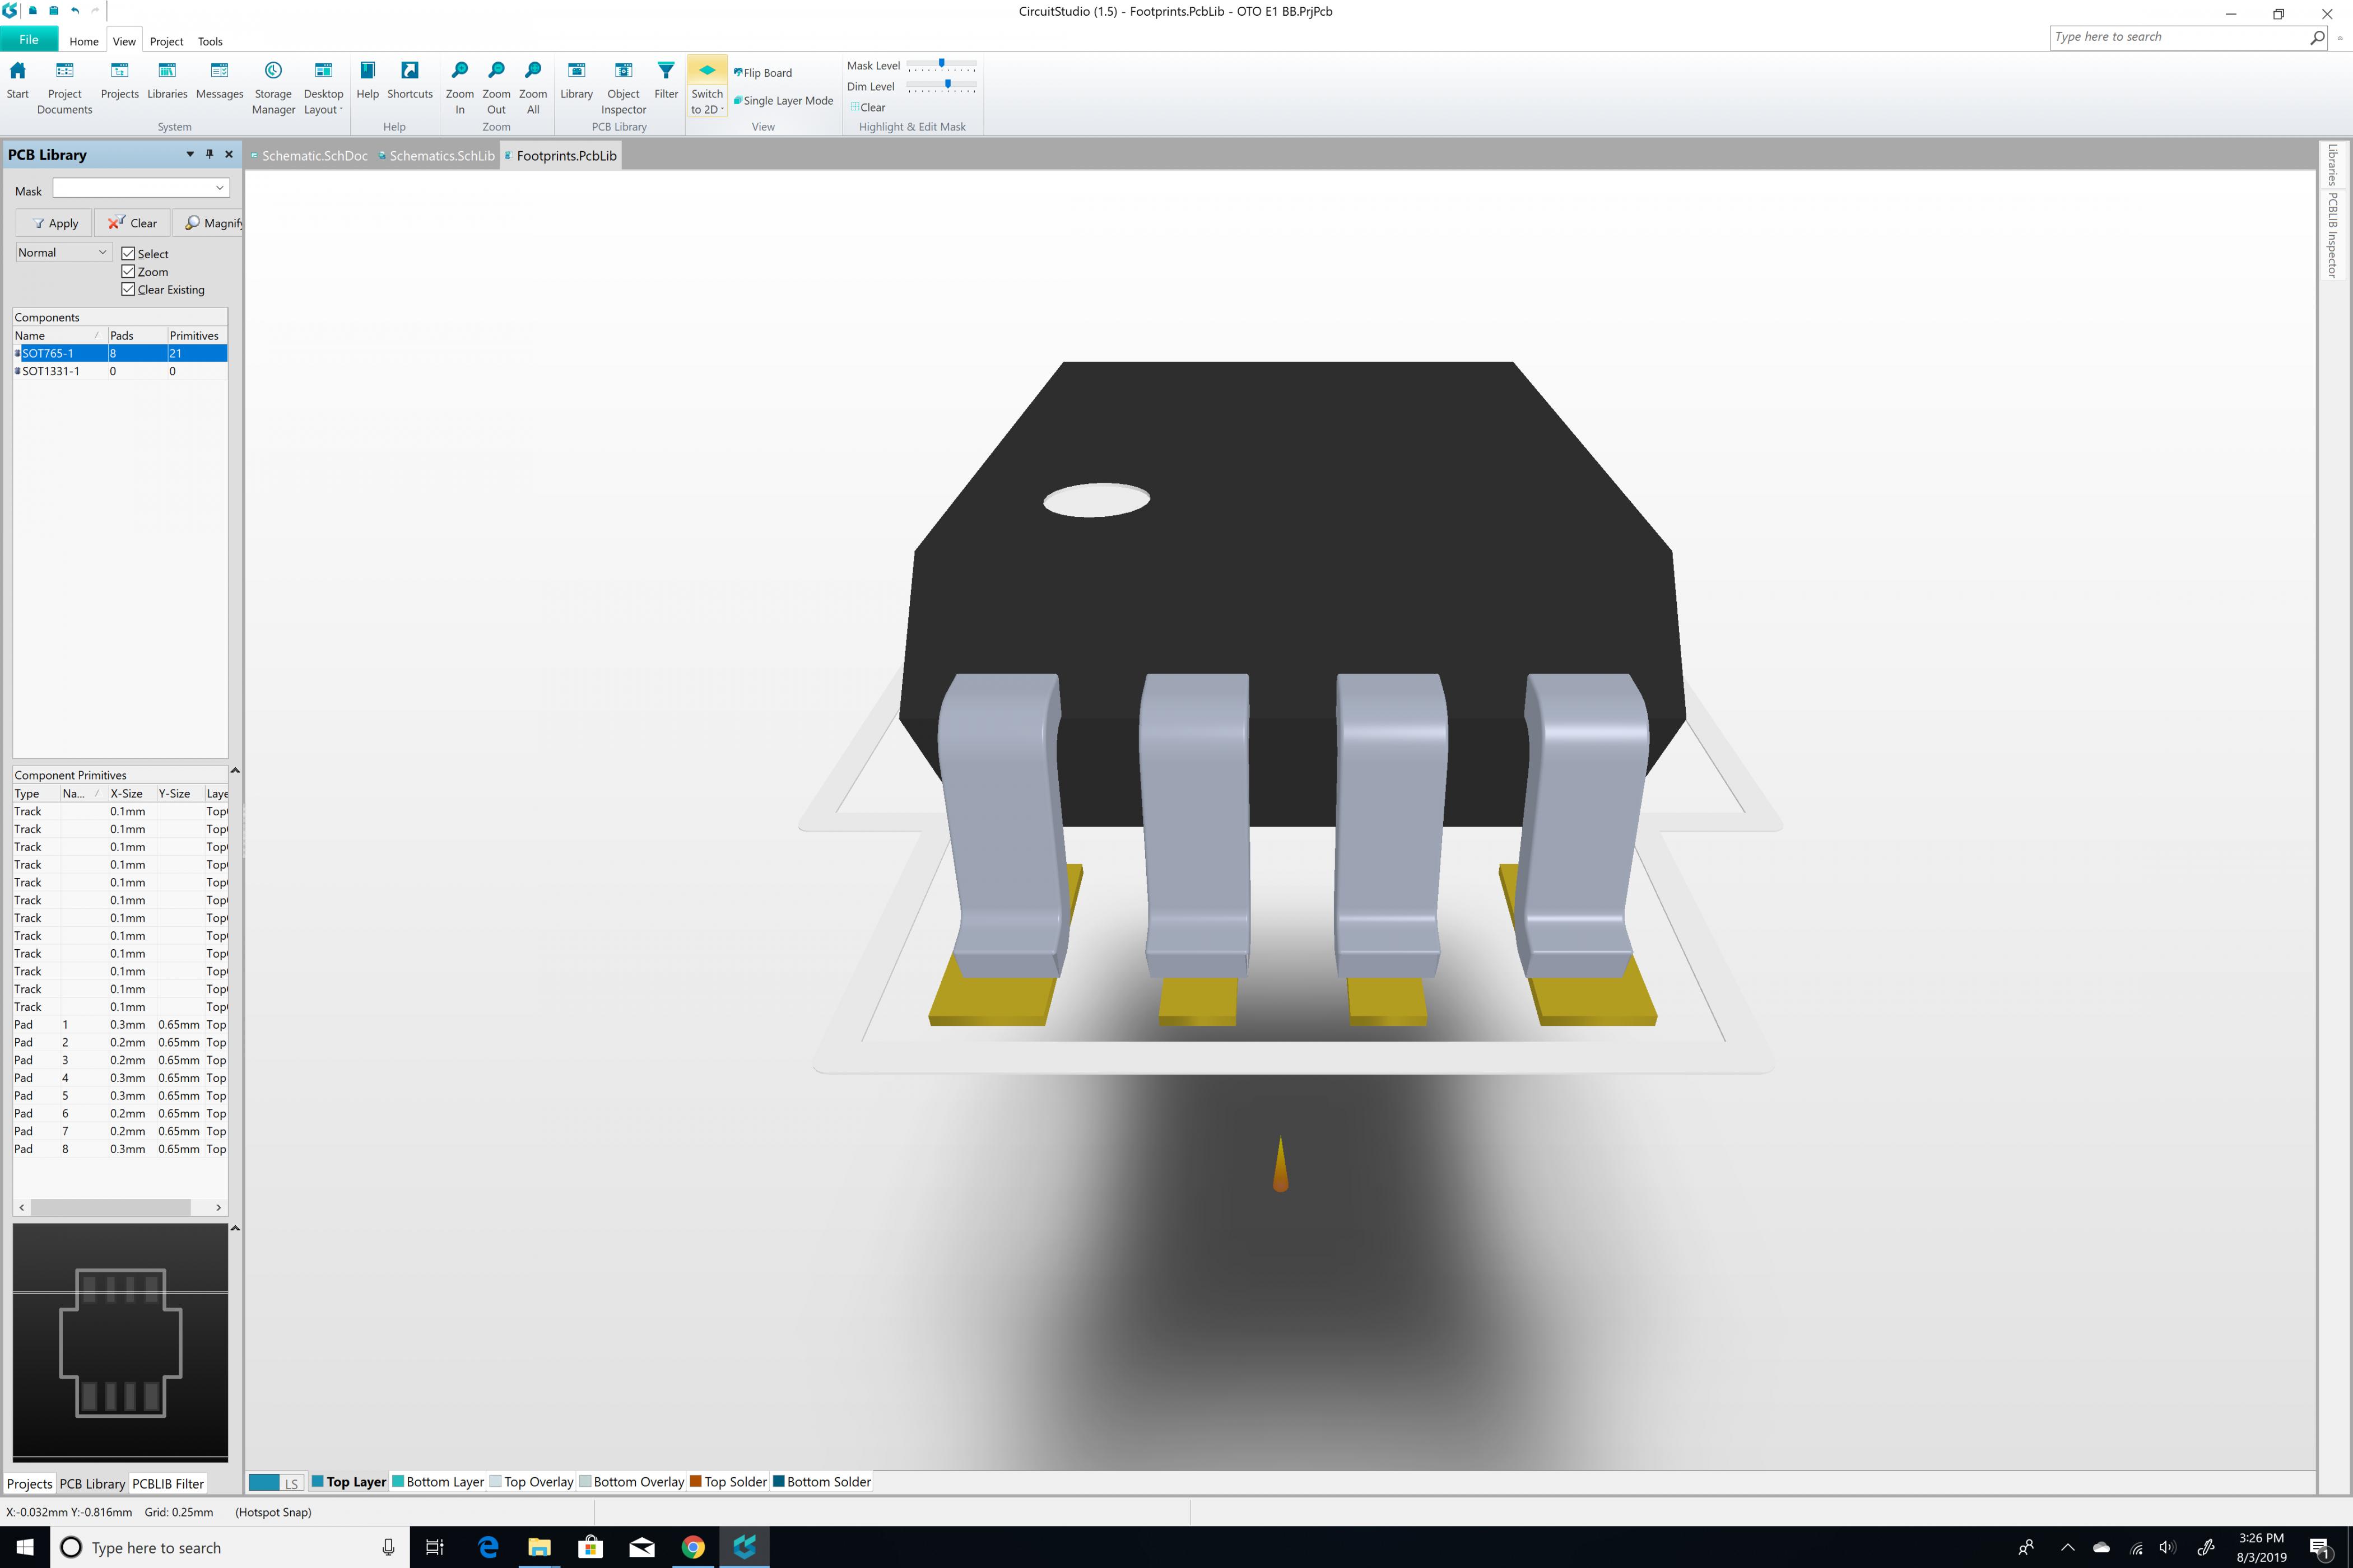Collapse the footprint preview section

pyautogui.click(x=235, y=1228)
